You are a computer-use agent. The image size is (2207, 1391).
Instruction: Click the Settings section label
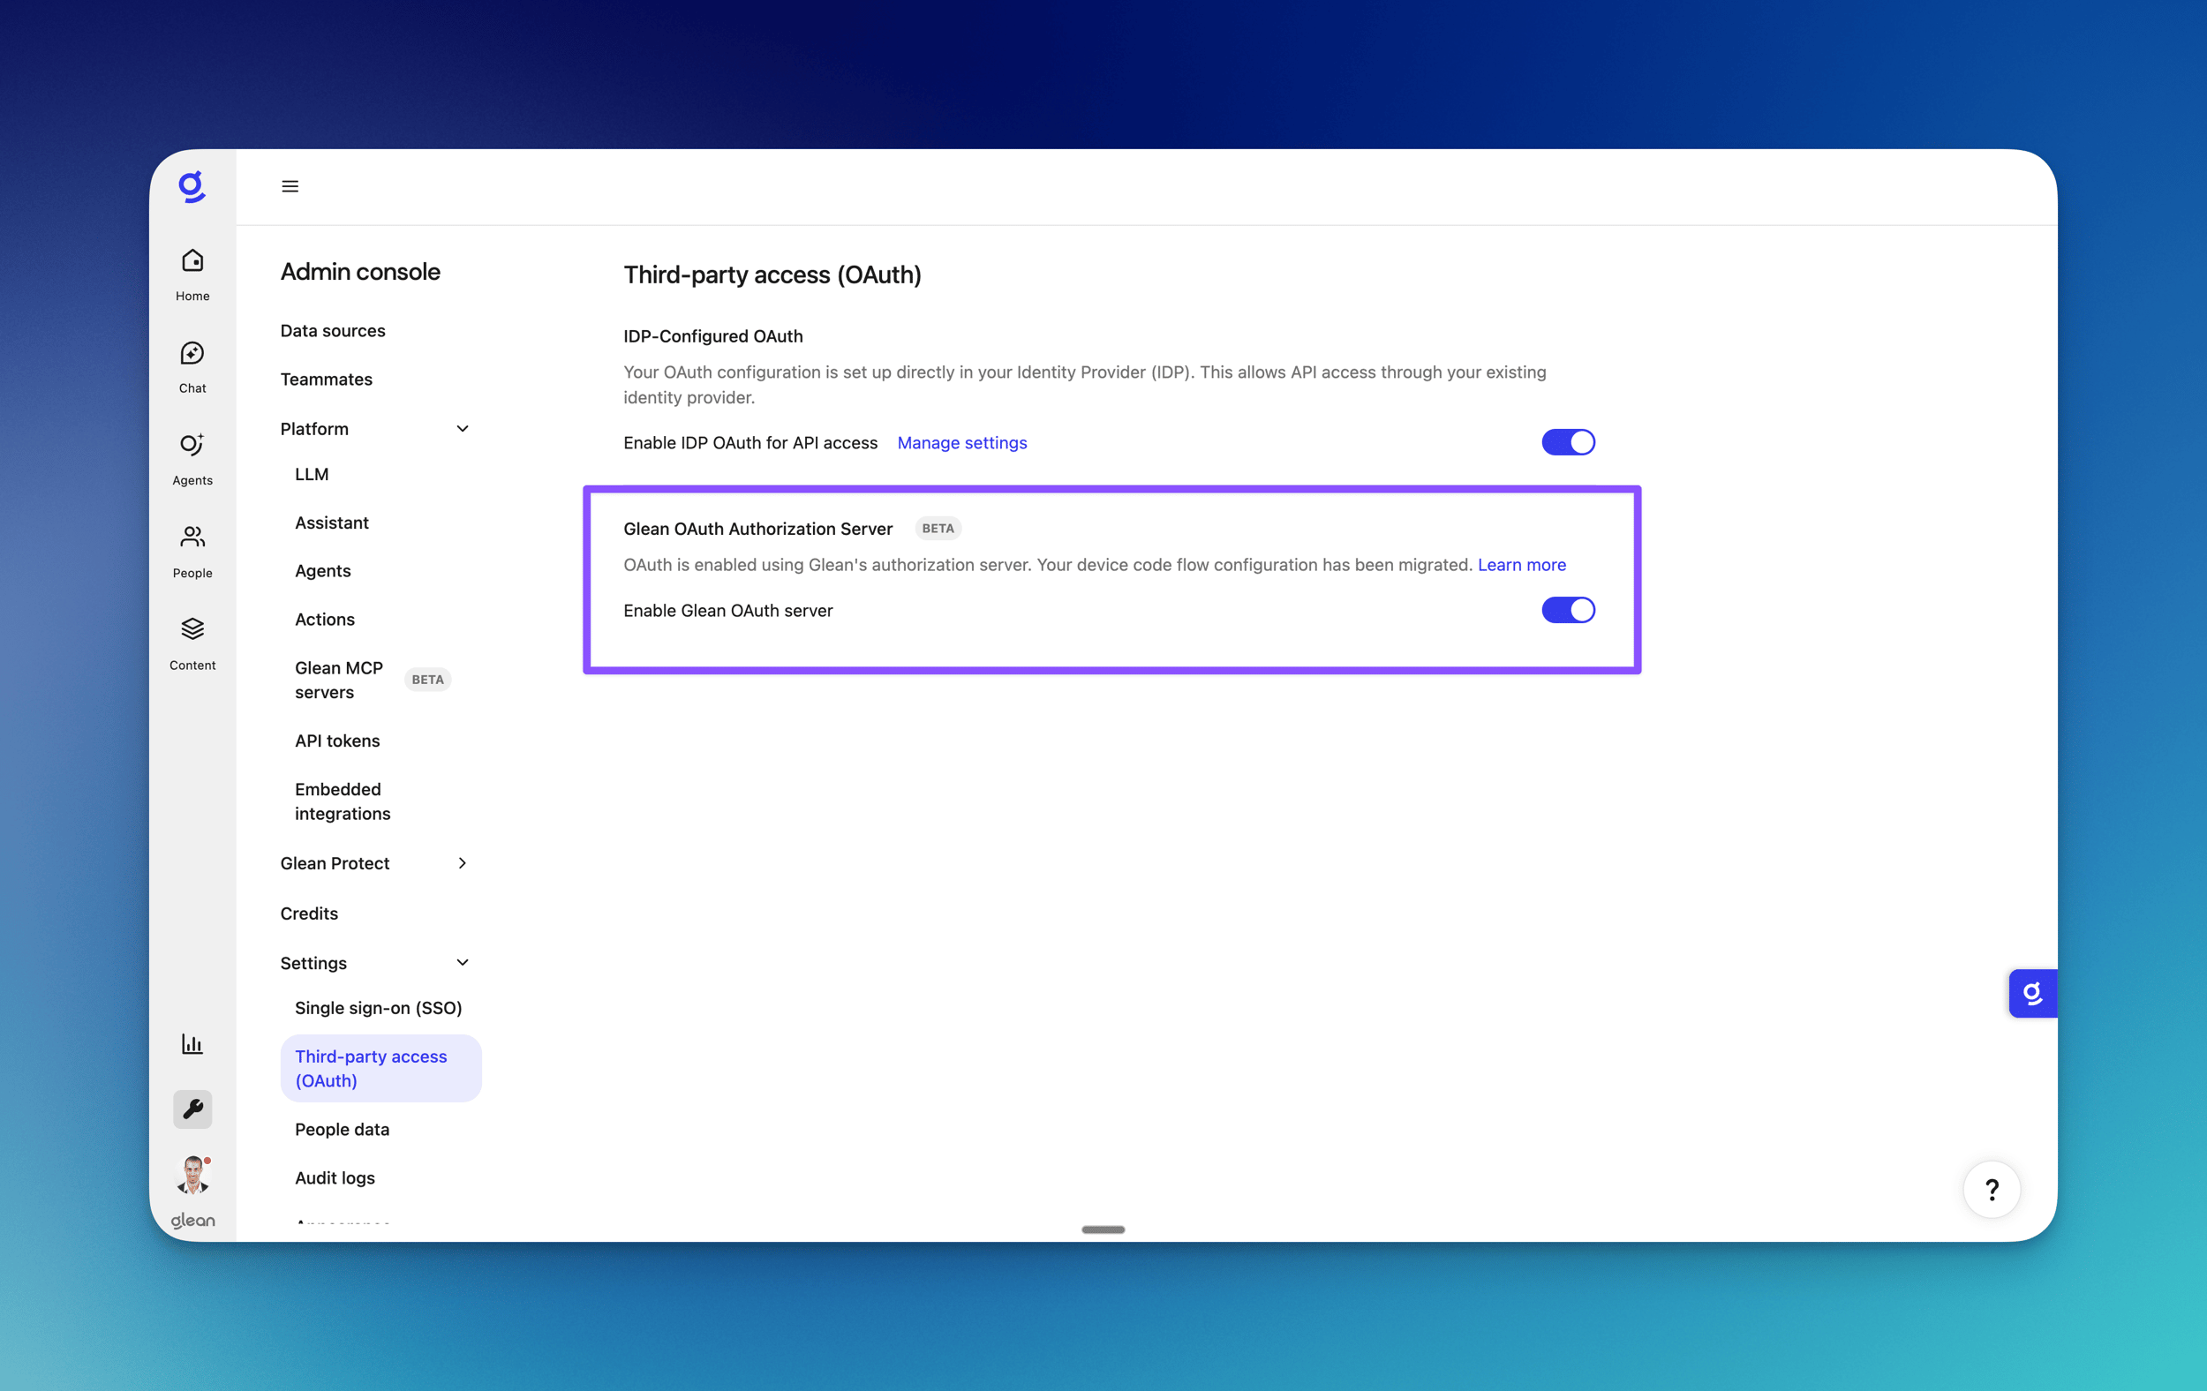pyautogui.click(x=313, y=963)
